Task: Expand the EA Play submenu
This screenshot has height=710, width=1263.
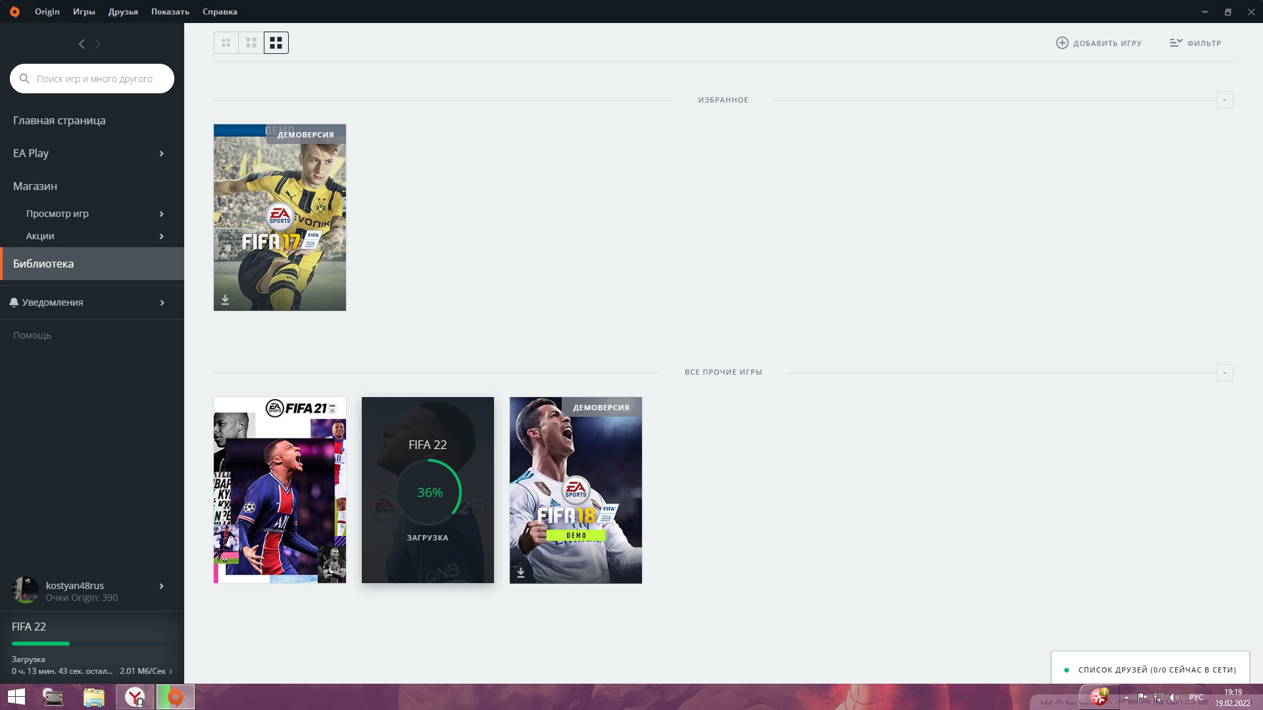Action: [161, 153]
